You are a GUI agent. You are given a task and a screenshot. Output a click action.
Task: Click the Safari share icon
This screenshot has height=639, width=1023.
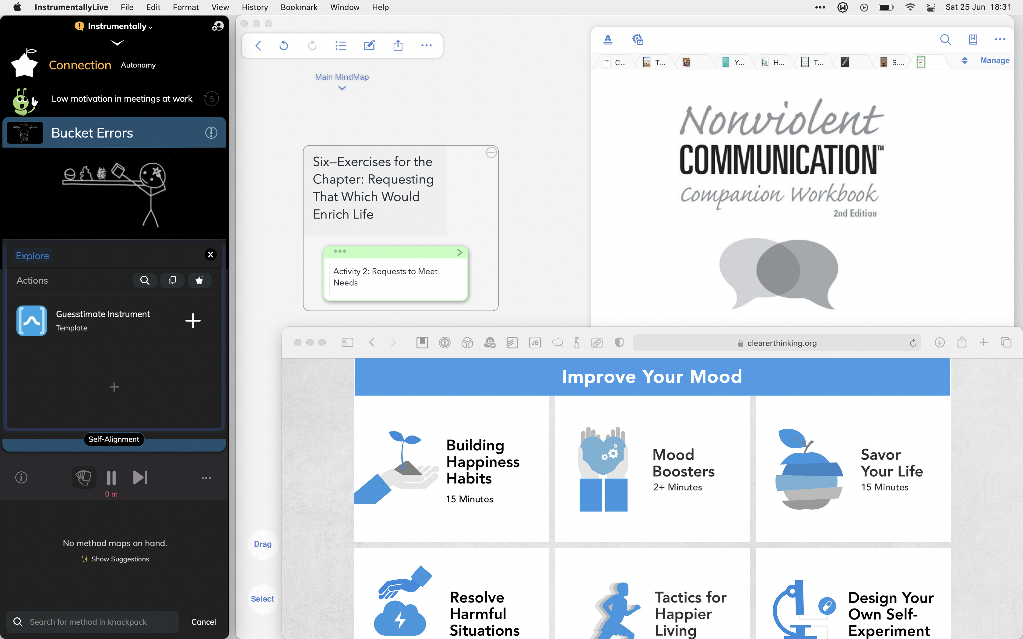962,342
